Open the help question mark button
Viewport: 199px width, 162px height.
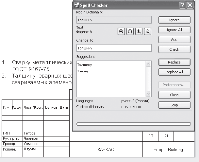tap(182, 5)
